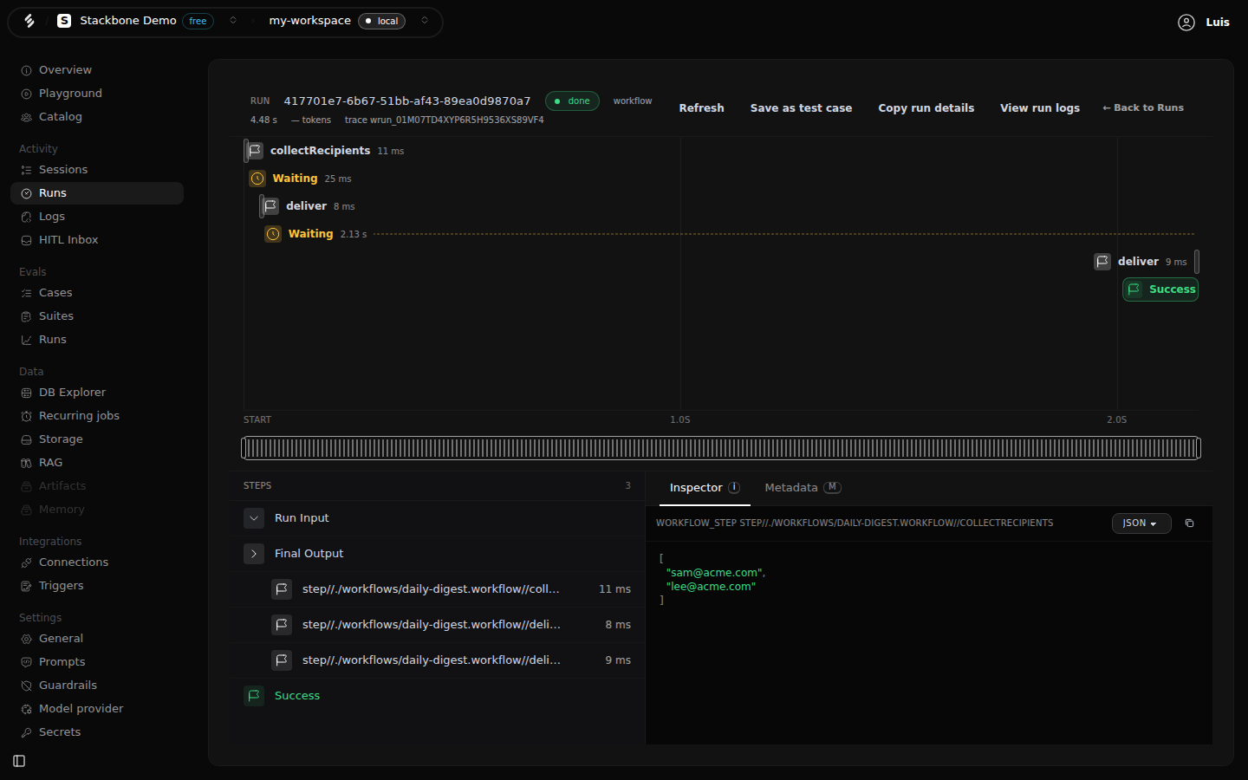Open the Luis user account icon
Screen dimensions: 1248x780
(x=1186, y=23)
